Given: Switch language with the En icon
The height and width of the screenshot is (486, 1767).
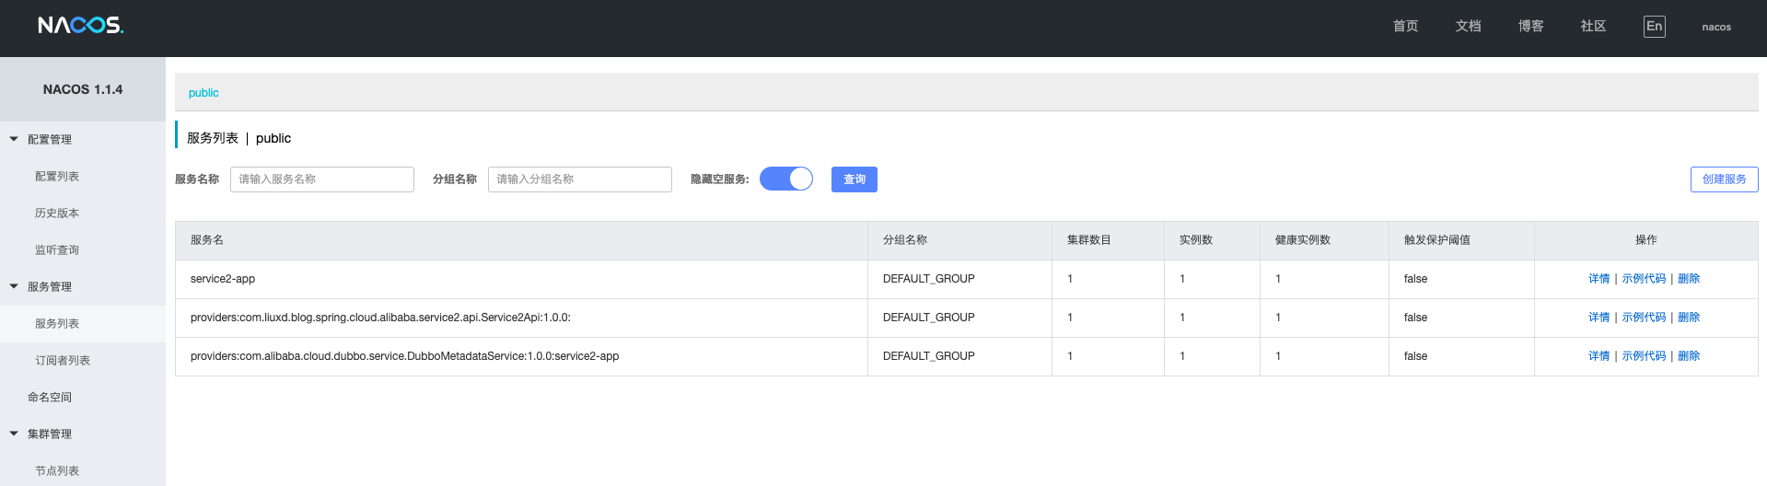Looking at the screenshot, I should pyautogui.click(x=1654, y=27).
